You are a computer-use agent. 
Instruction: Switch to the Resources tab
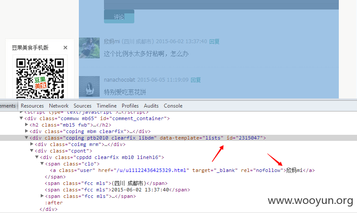pos(32,106)
